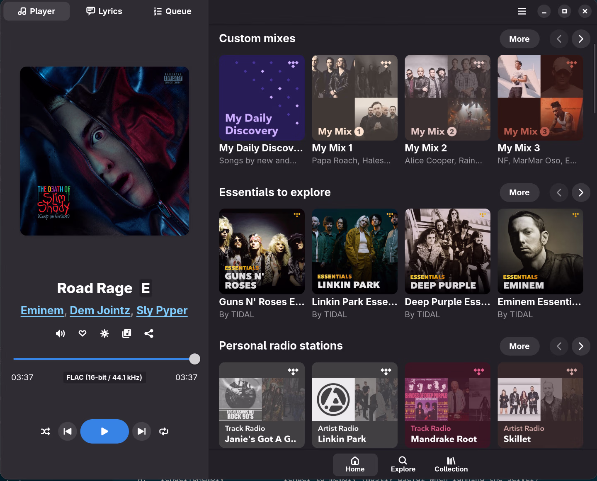Skip to the next track

(141, 431)
